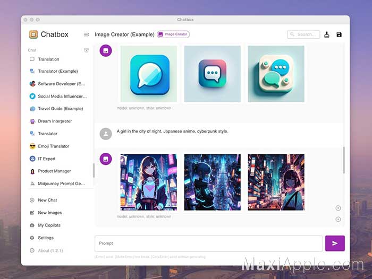372x279 pixels.
Task: Click the clear conversation broom icon
Action: point(327,34)
